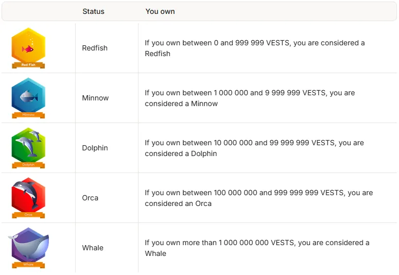Select the Redfish status name
Screen dimensions: 399x275
pos(95,48)
